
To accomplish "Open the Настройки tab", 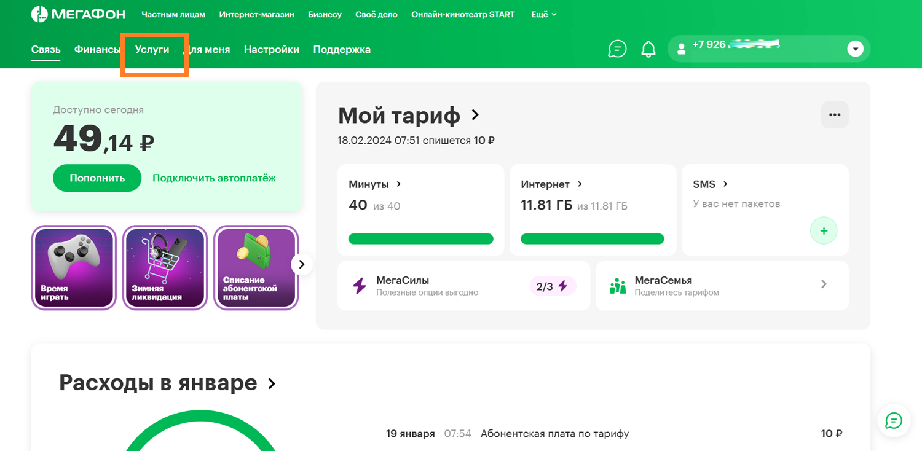I will [x=272, y=49].
